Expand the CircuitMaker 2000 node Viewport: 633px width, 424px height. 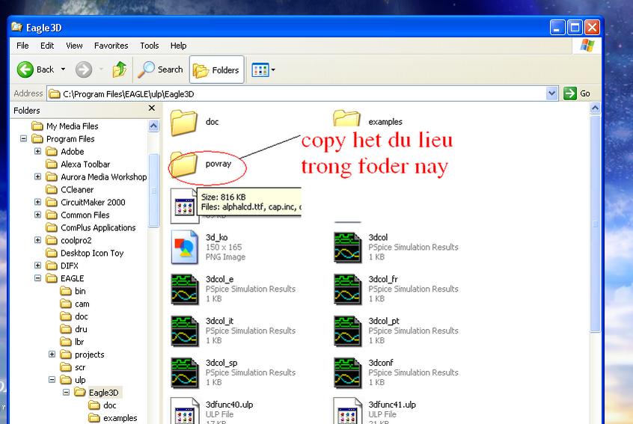point(37,202)
